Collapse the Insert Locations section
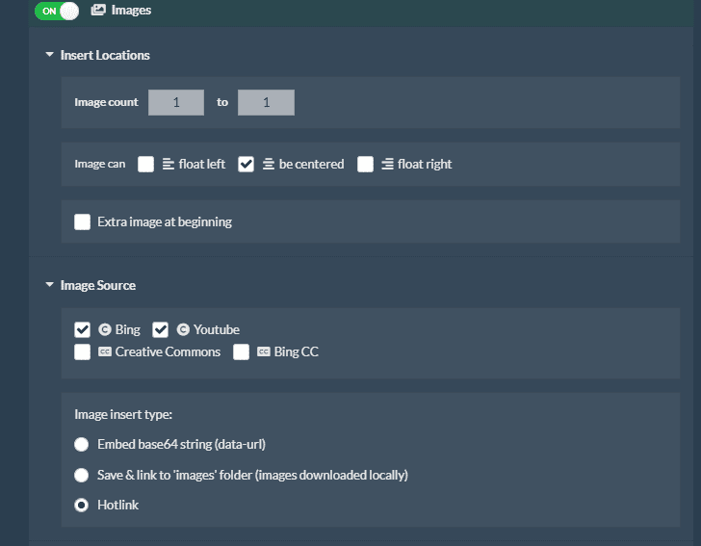 (x=50, y=55)
